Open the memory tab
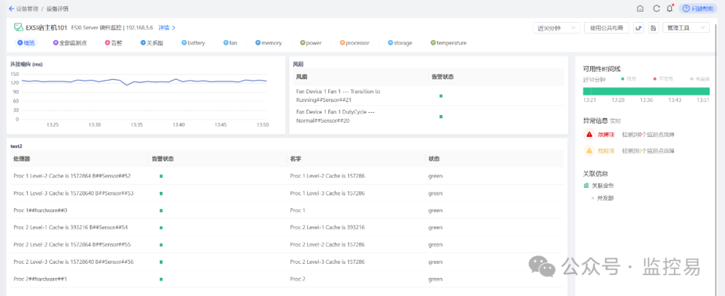 [x=269, y=42]
